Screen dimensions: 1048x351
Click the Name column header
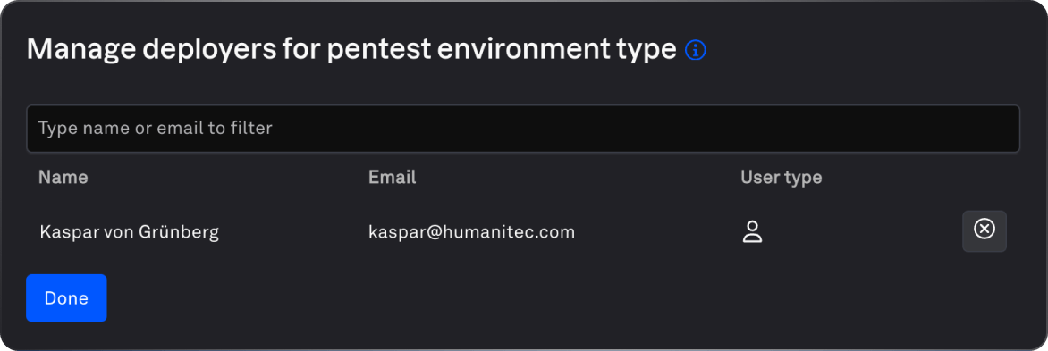(x=63, y=177)
